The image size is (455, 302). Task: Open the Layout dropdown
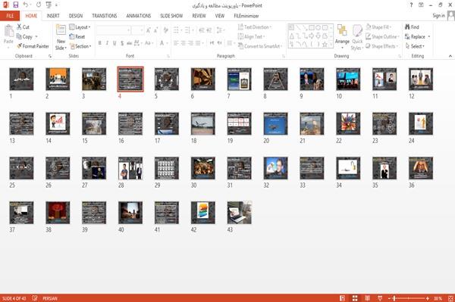(x=80, y=27)
